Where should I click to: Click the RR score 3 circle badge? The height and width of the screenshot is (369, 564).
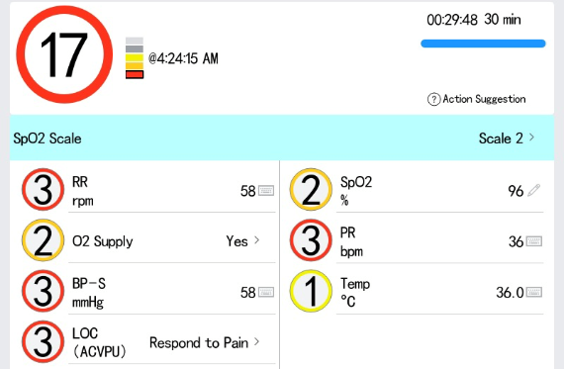44,190
